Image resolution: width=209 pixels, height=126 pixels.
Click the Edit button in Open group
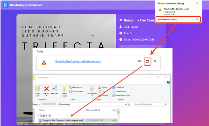tap(102, 91)
